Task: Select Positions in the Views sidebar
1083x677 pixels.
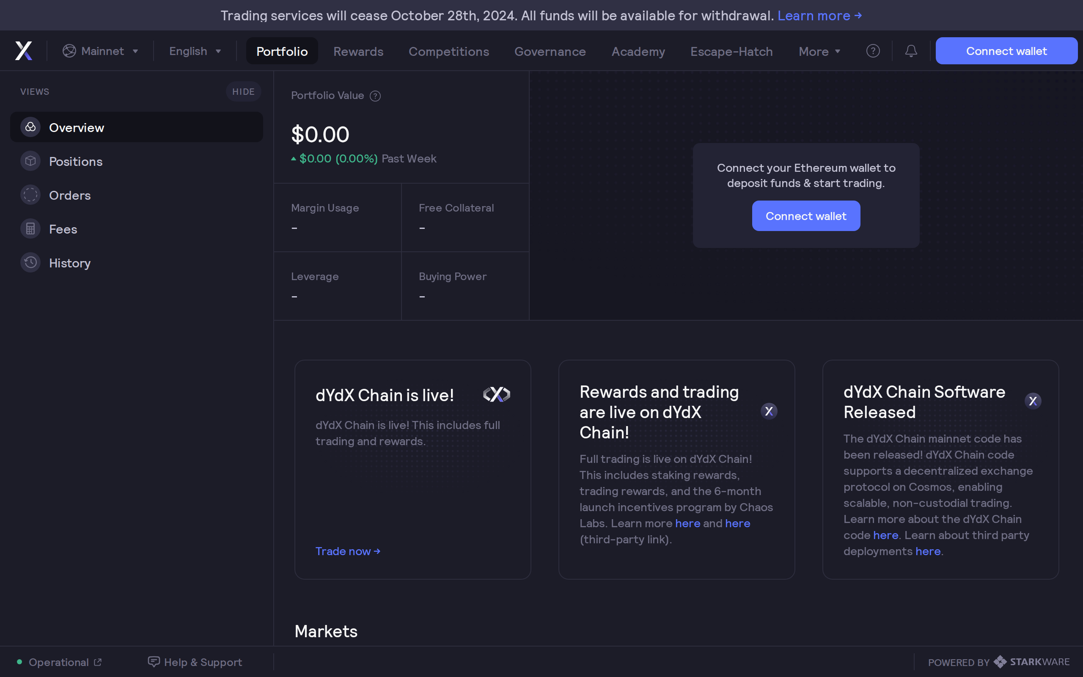Action: (x=137, y=161)
